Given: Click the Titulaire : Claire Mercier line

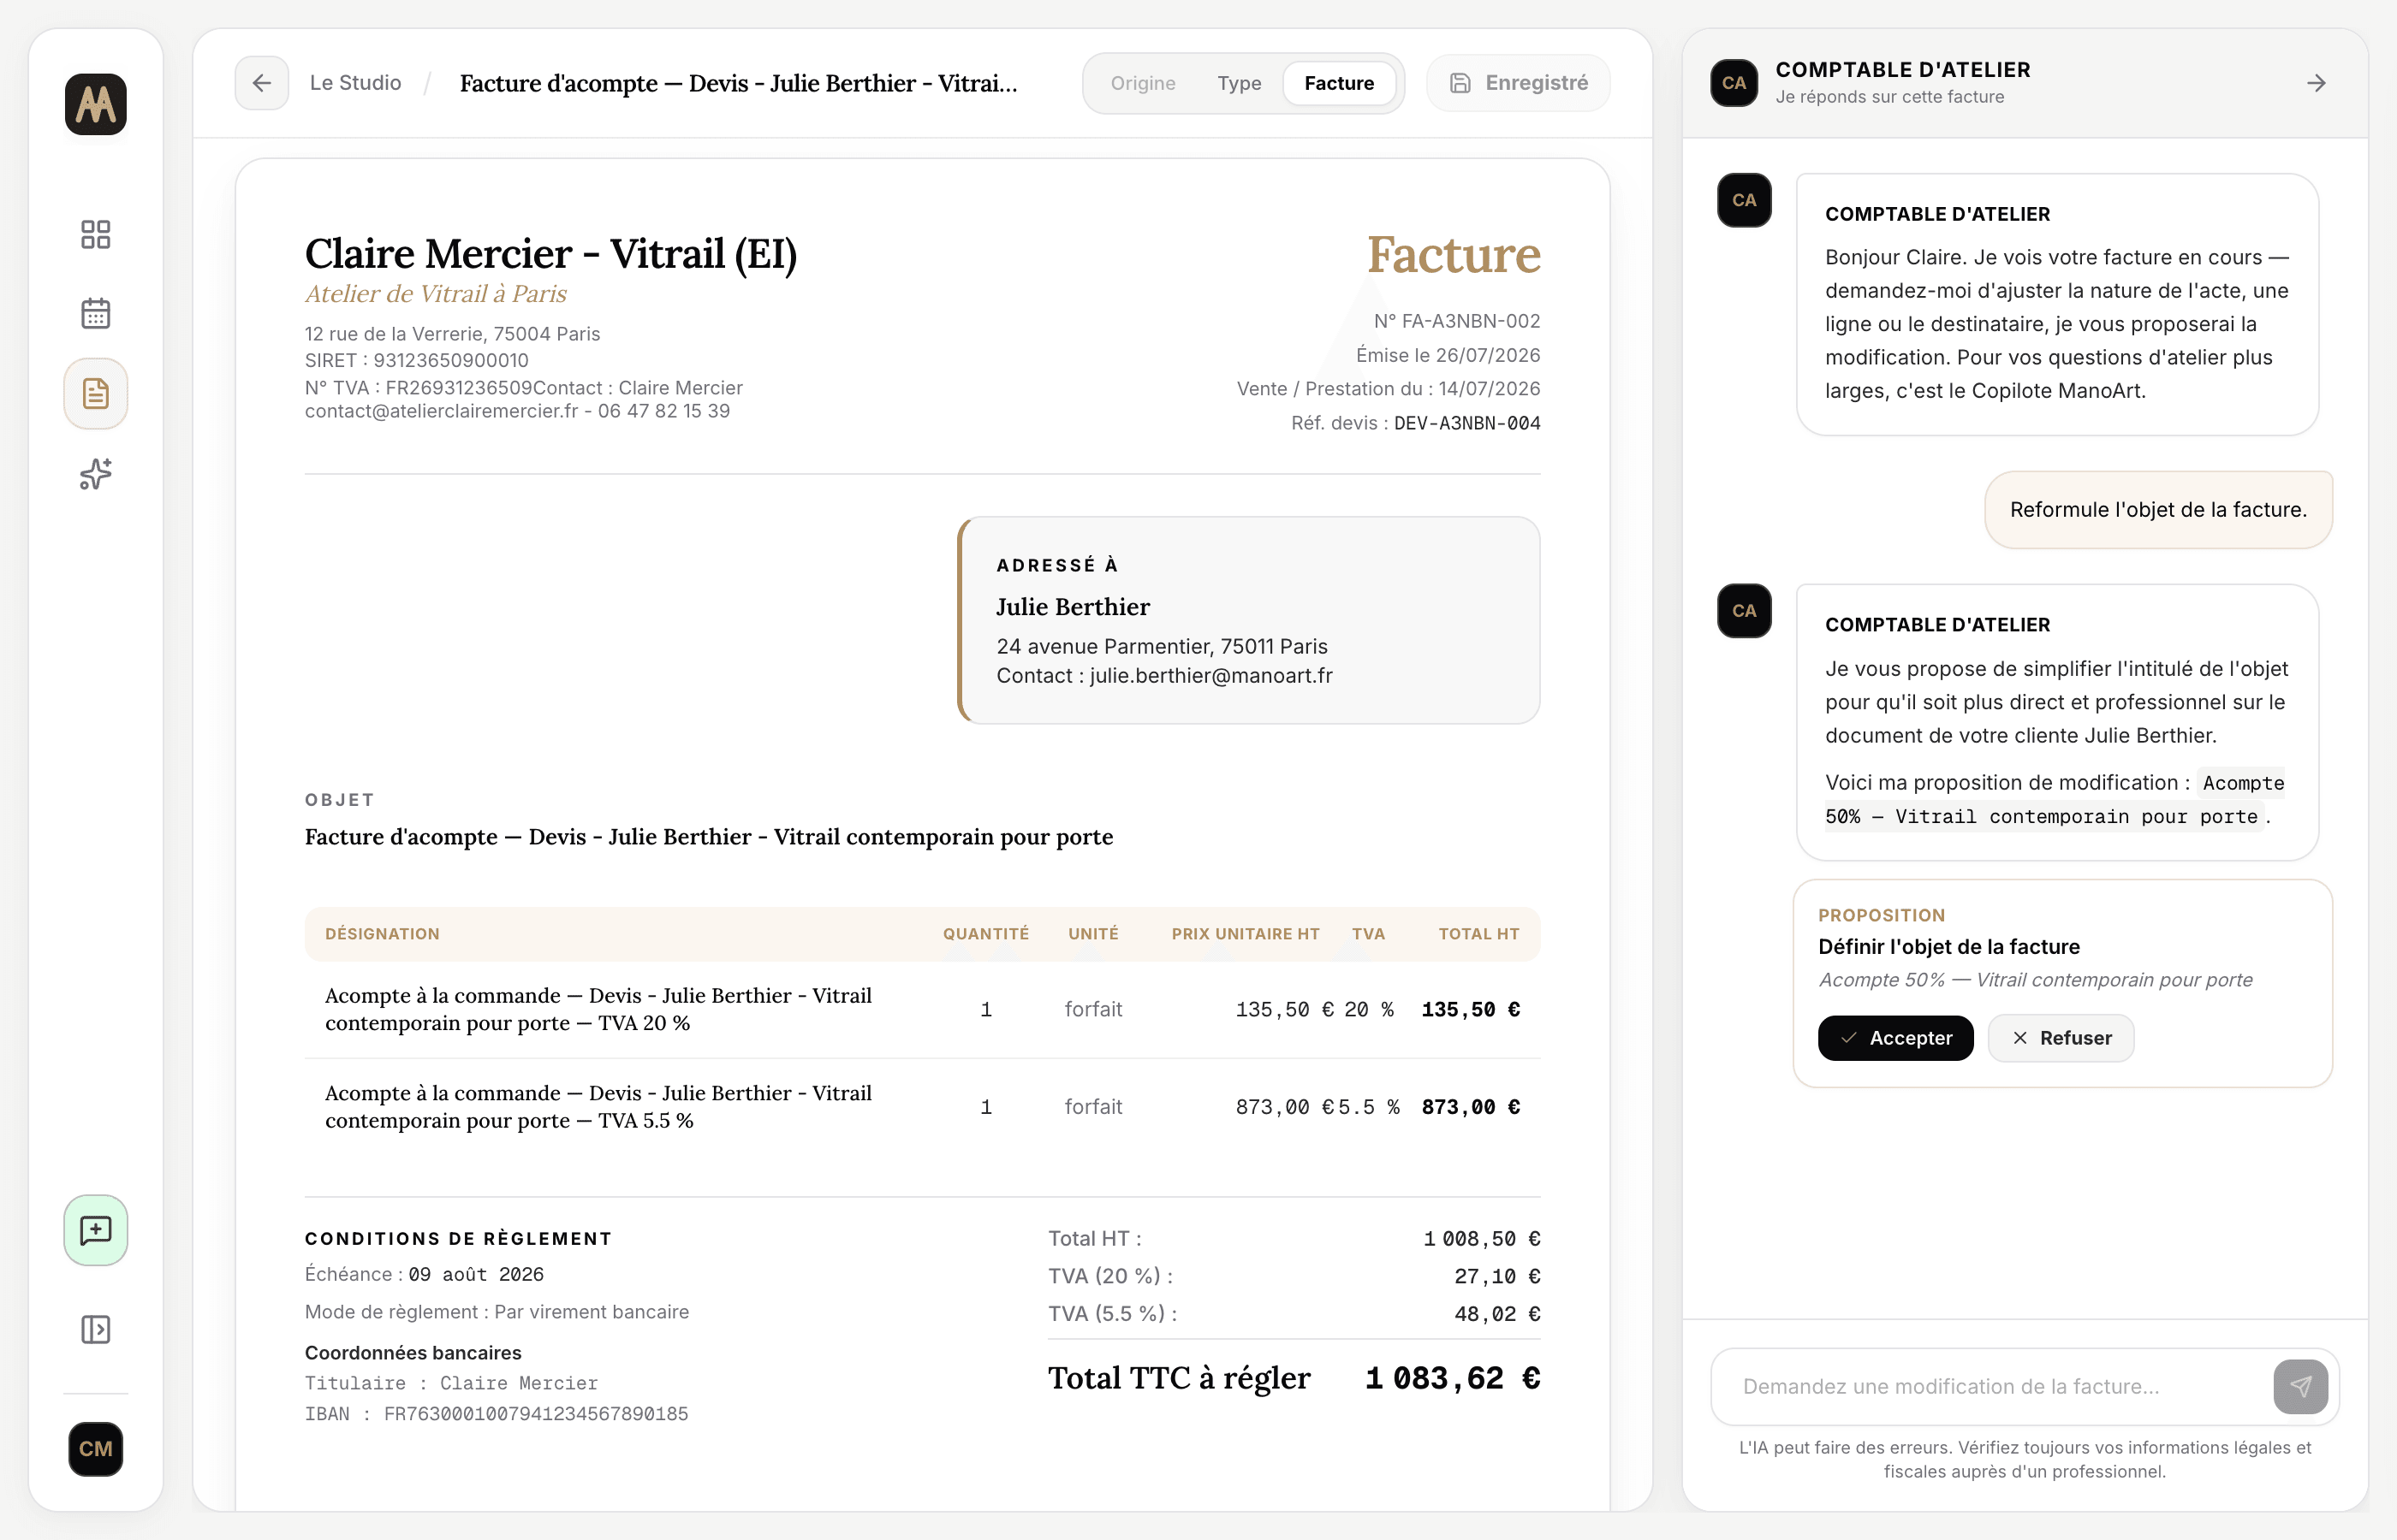Looking at the screenshot, I should (x=451, y=1383).
